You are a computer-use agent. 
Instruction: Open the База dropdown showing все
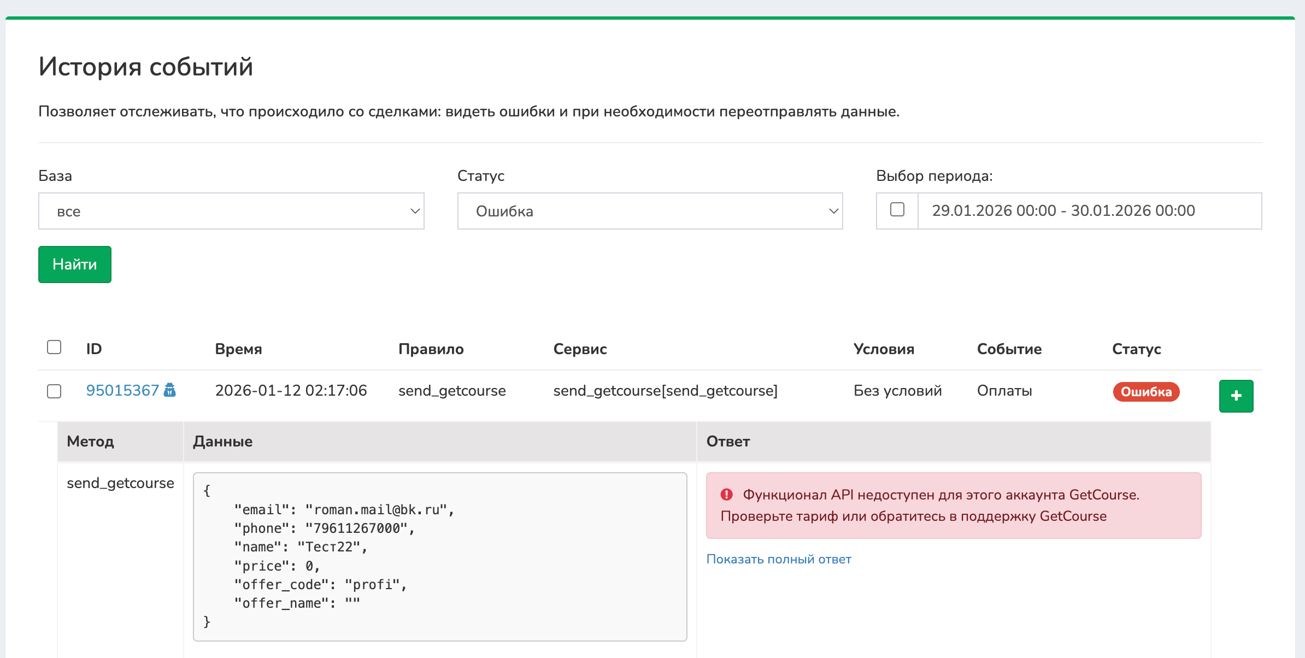pos(231,211)
